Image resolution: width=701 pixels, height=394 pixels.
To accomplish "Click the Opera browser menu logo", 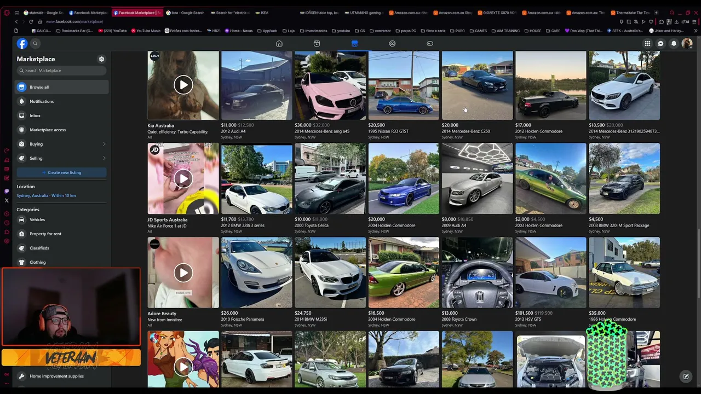I will [7, 13].
